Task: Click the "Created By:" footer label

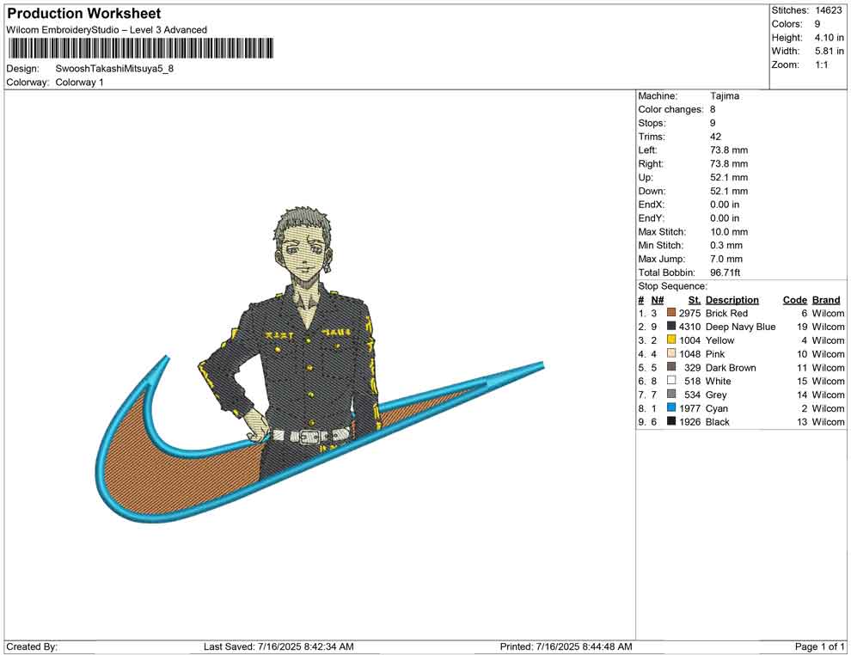Action: (32, 646)
